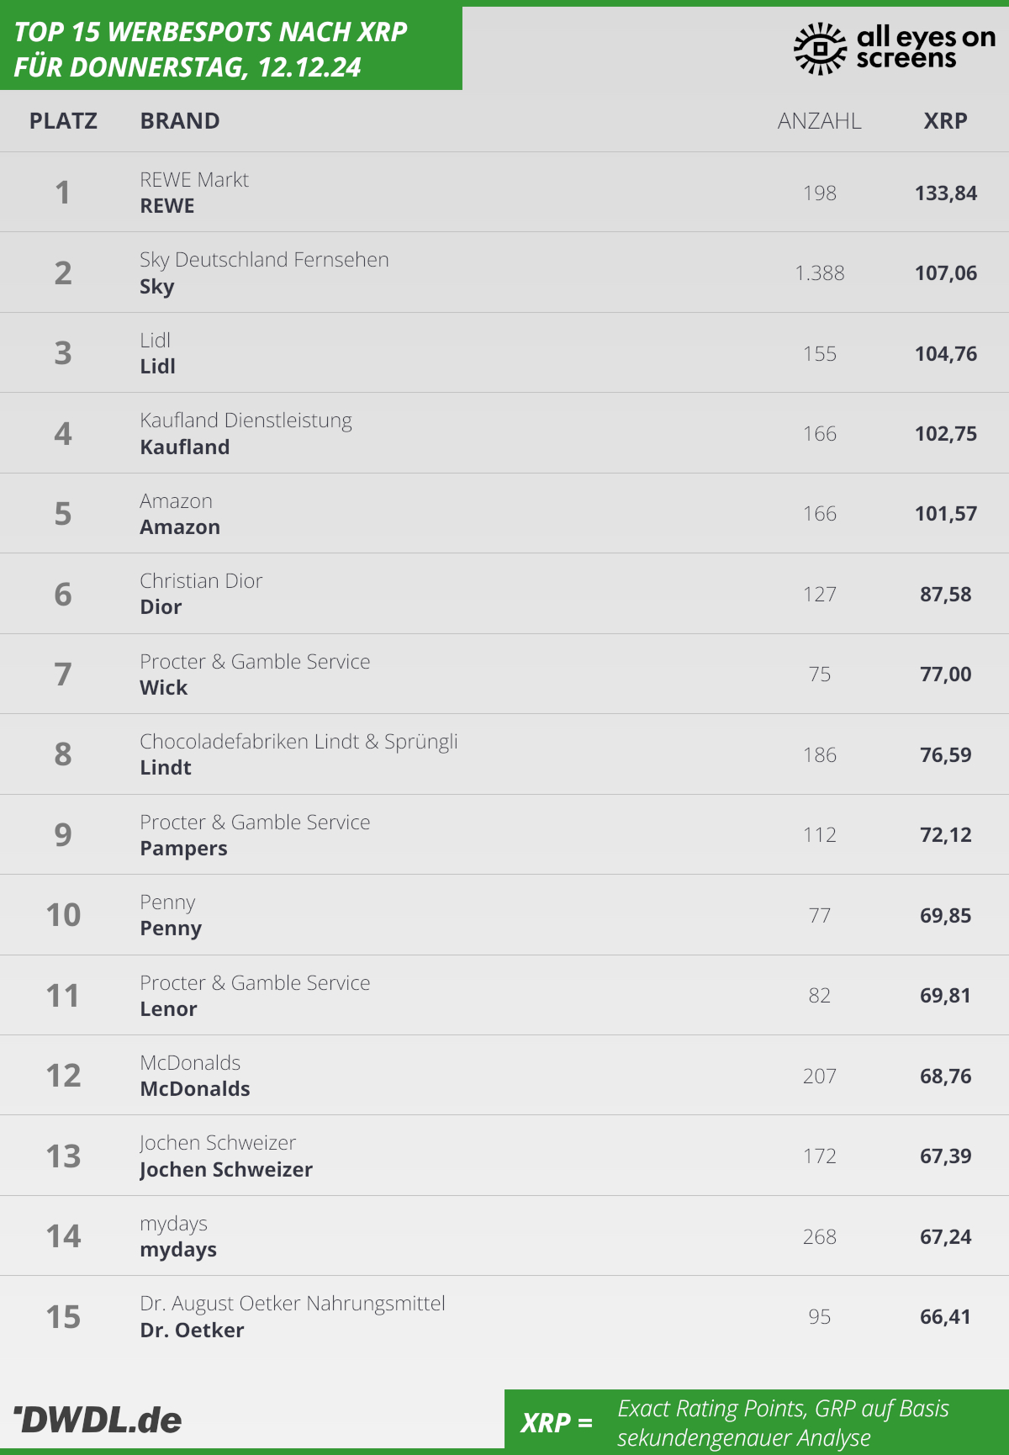1009x1455 pixels.
Task: Click the all eyes on screens wordmark
Action: 926,47
